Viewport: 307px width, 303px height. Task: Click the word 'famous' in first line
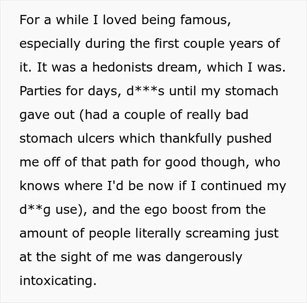click(x=205, y=20)
